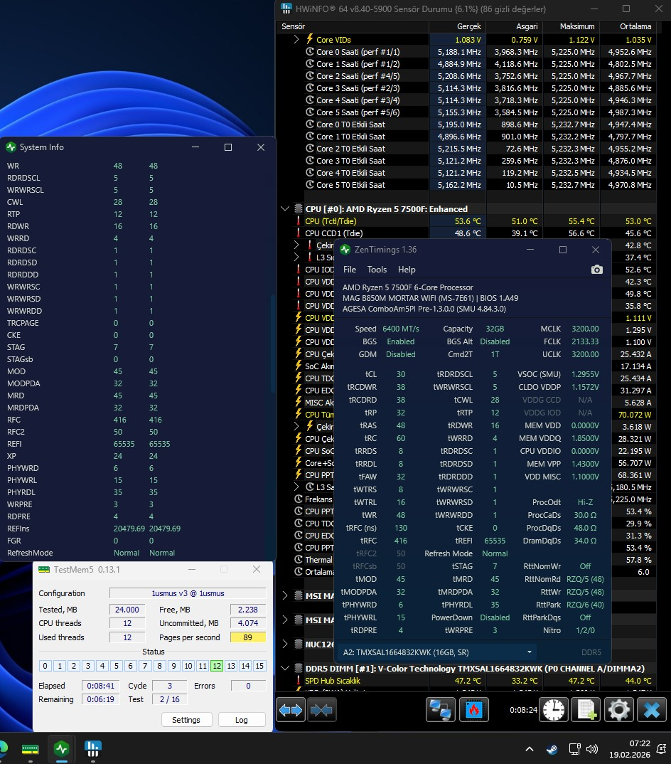Click the Maksimum column header
The image size is (671, 764).
pos(571,26)
